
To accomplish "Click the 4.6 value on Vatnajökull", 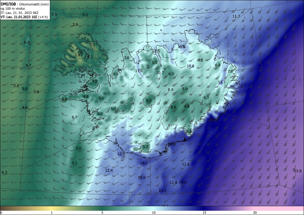I will click(x=173, y=107).
